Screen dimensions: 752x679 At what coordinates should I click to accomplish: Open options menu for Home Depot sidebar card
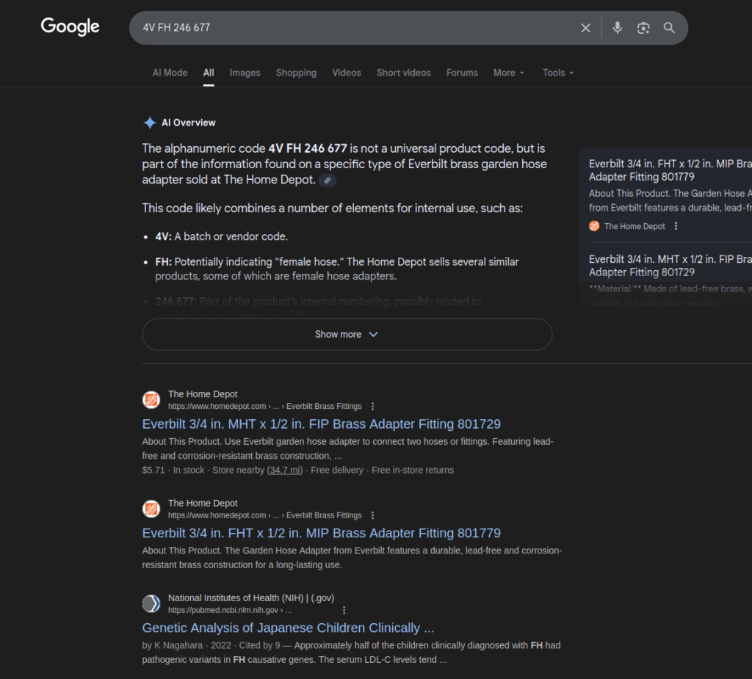pos(676,226)
